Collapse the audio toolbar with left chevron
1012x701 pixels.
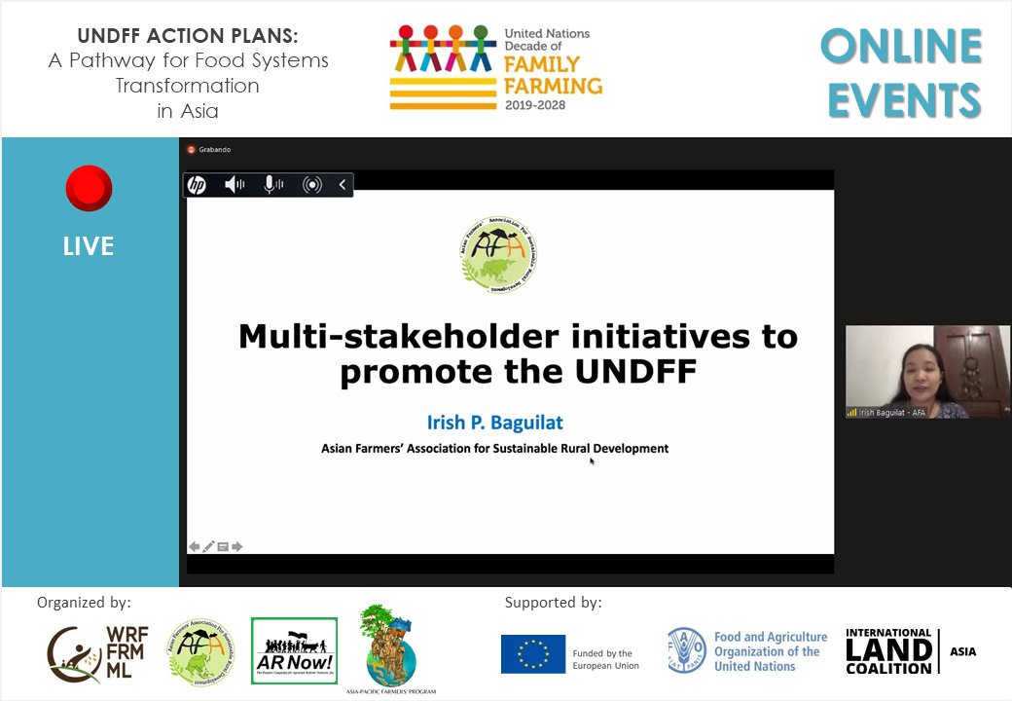tap(343, 185)
